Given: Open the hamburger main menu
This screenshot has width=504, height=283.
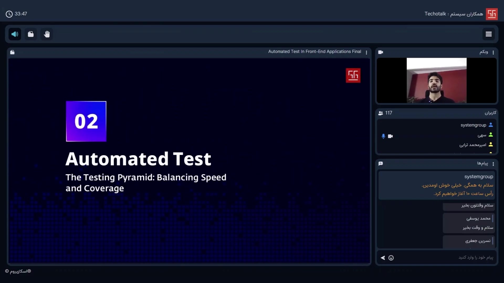Looking at the screenshot, I should [489, 34].
